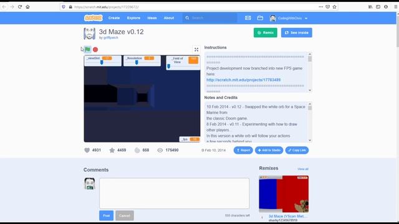This screenshot has height=224, width=399.
Task: Click View all remixes link
Action: 303,169
